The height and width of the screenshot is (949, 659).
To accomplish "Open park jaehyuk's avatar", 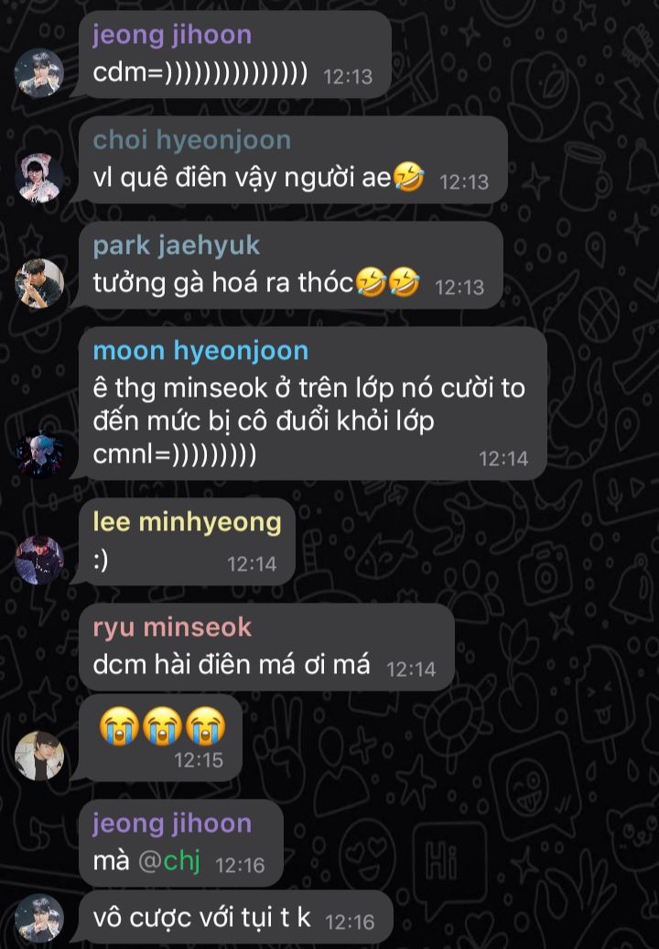I will (38, 283).
